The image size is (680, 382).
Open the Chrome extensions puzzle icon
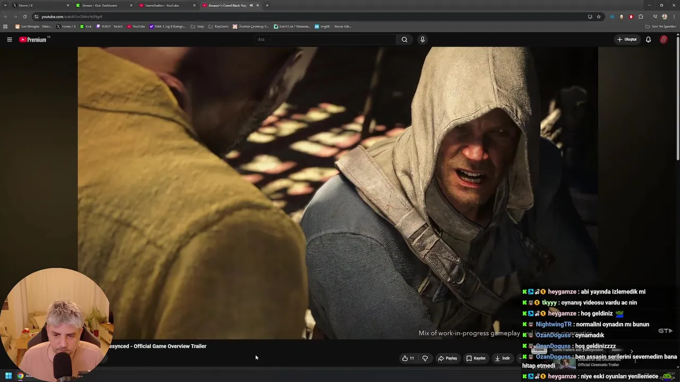[x=641, y=16]
